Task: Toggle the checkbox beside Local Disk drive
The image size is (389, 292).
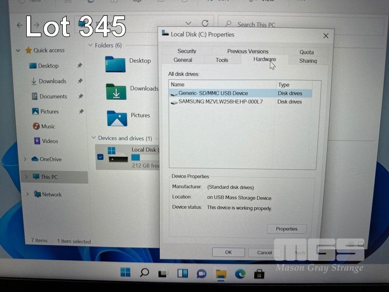Action: (100, 157)
